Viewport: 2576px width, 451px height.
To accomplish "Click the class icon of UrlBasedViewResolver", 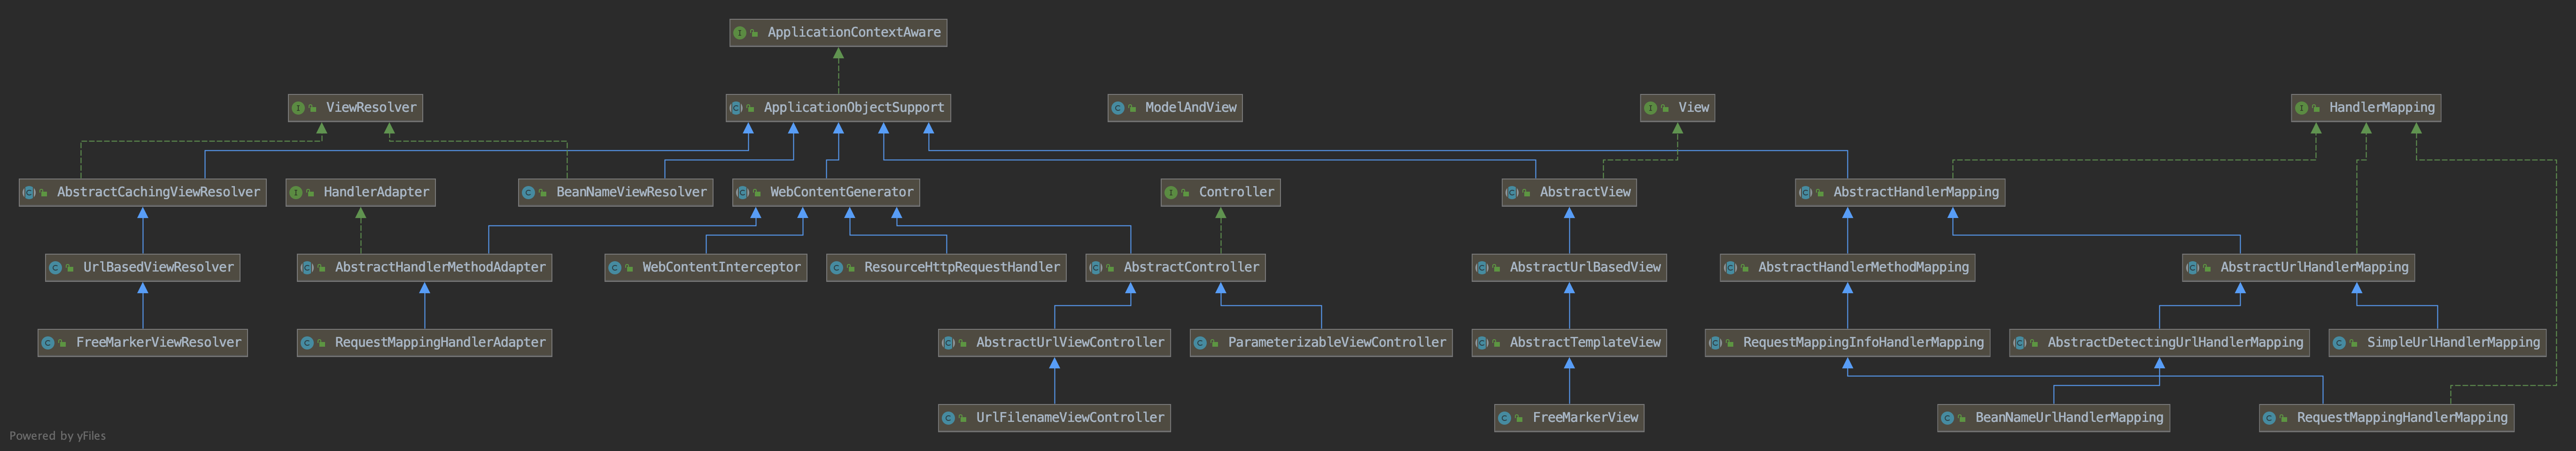I will pyautogui.click(x=56, y=268).
